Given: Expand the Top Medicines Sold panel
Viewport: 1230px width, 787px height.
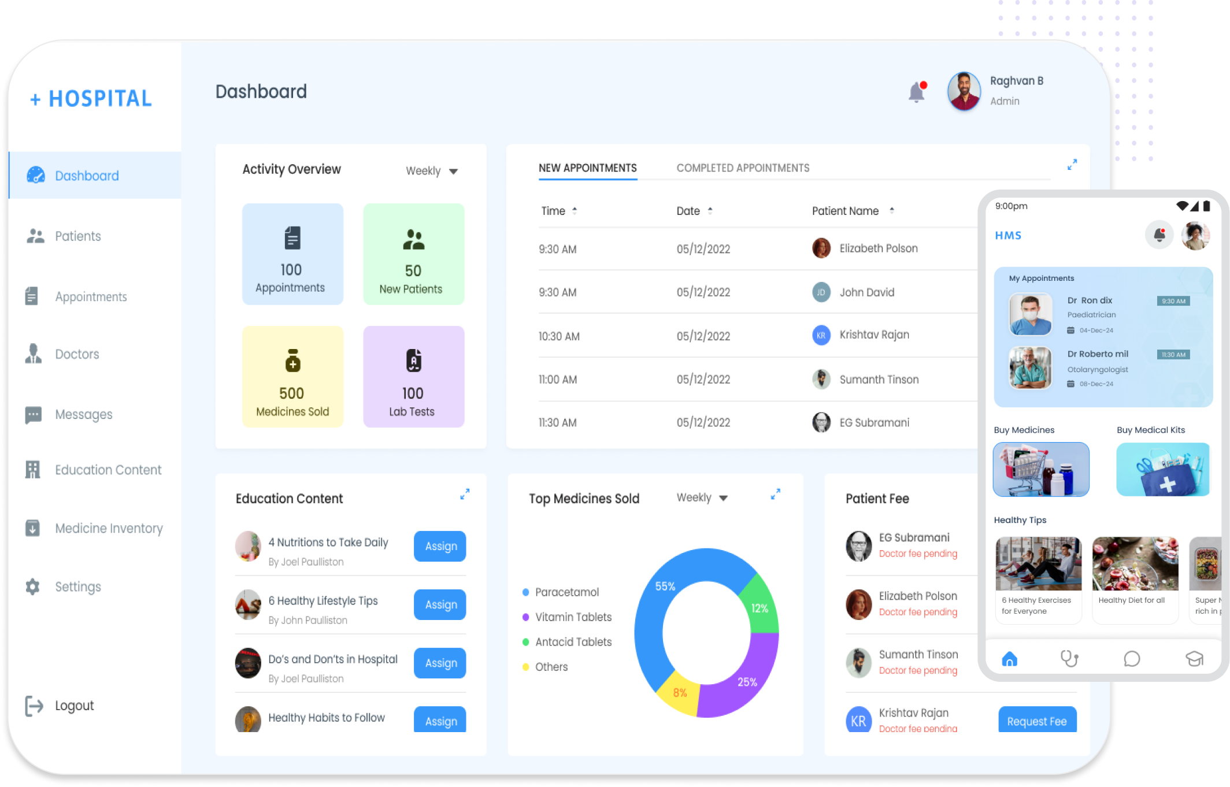Looking at the screenshot, I should pyautogui.click(x=776, y=494).
